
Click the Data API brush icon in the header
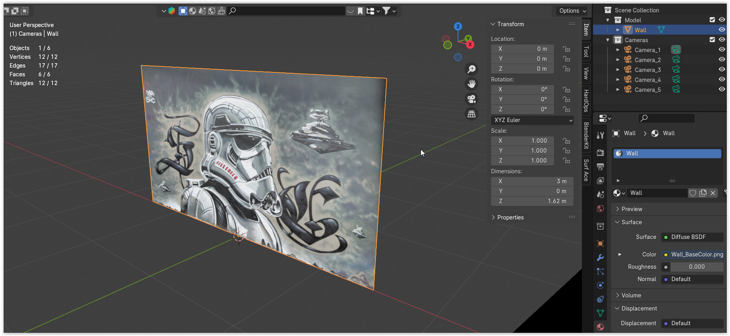(x=221, y=11)
